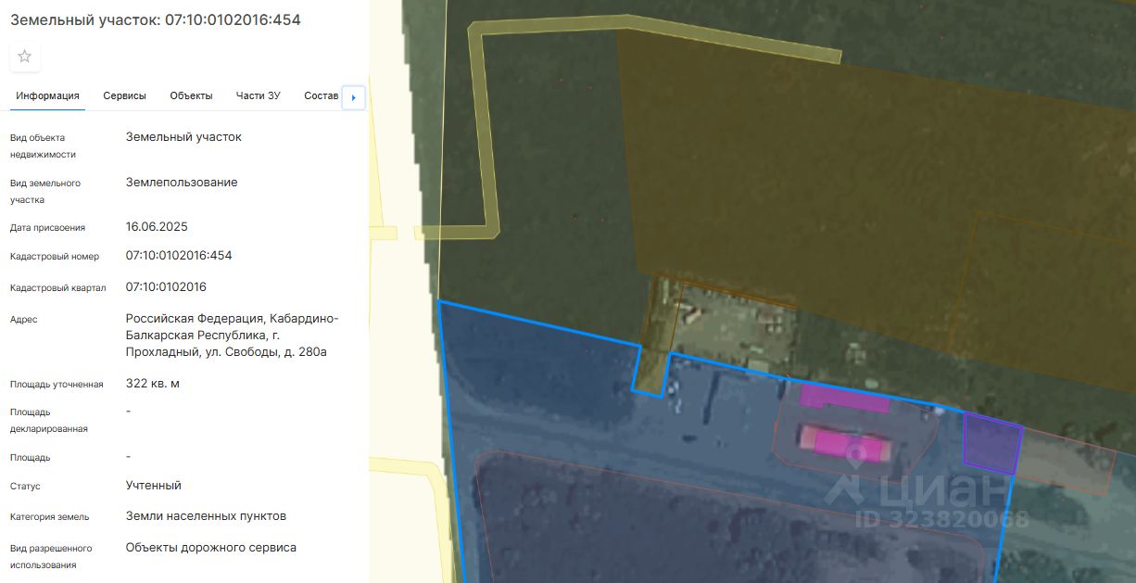The image size is (1136, 583).
Task: Click the Кадастровый квартал label
Action: pyautogui.click(x=58, y=288)
